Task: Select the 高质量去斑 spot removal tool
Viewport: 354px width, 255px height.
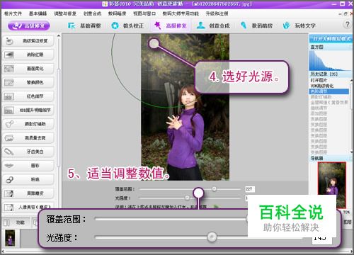Action: 28,138
